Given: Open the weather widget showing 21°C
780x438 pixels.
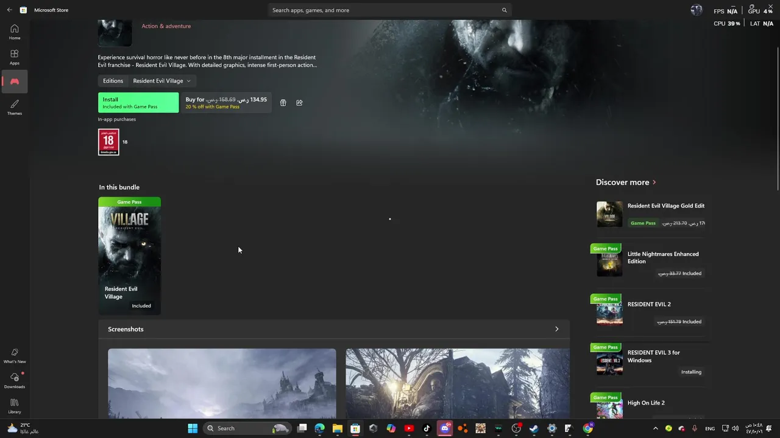Looking at the screenshot, I should tap(22, 428).
